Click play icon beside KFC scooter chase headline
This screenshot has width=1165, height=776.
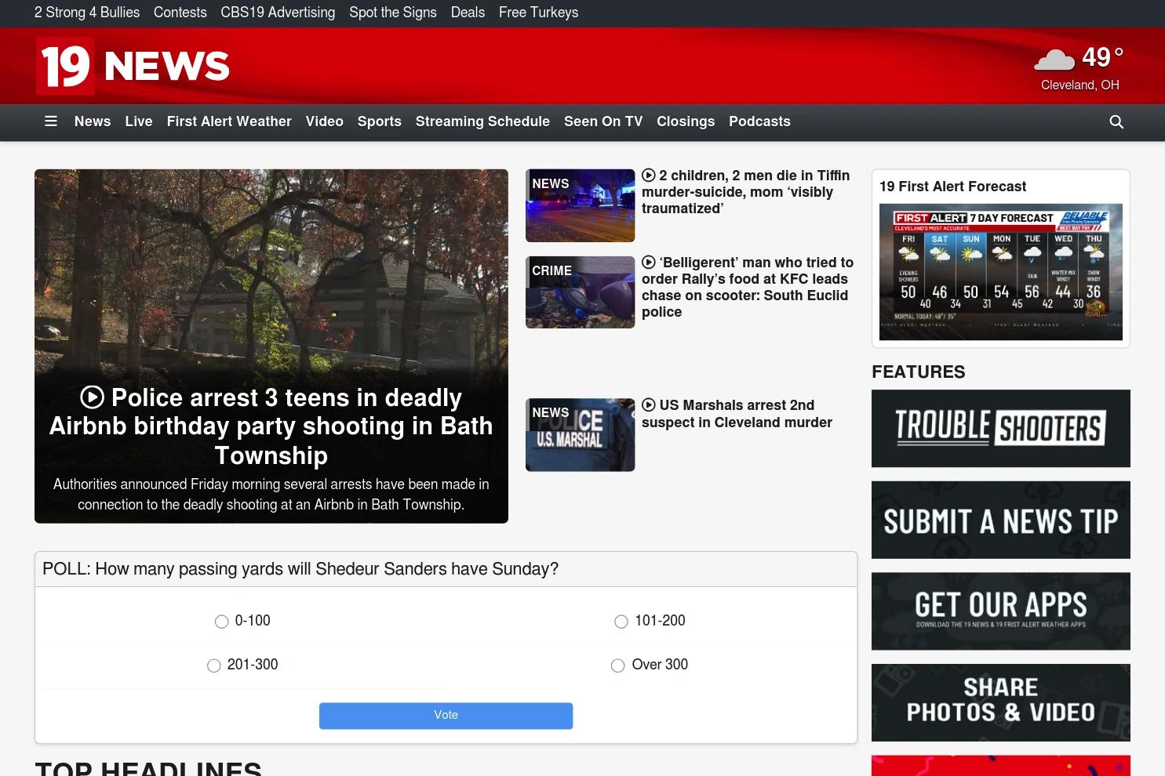(x=649, y=263)
